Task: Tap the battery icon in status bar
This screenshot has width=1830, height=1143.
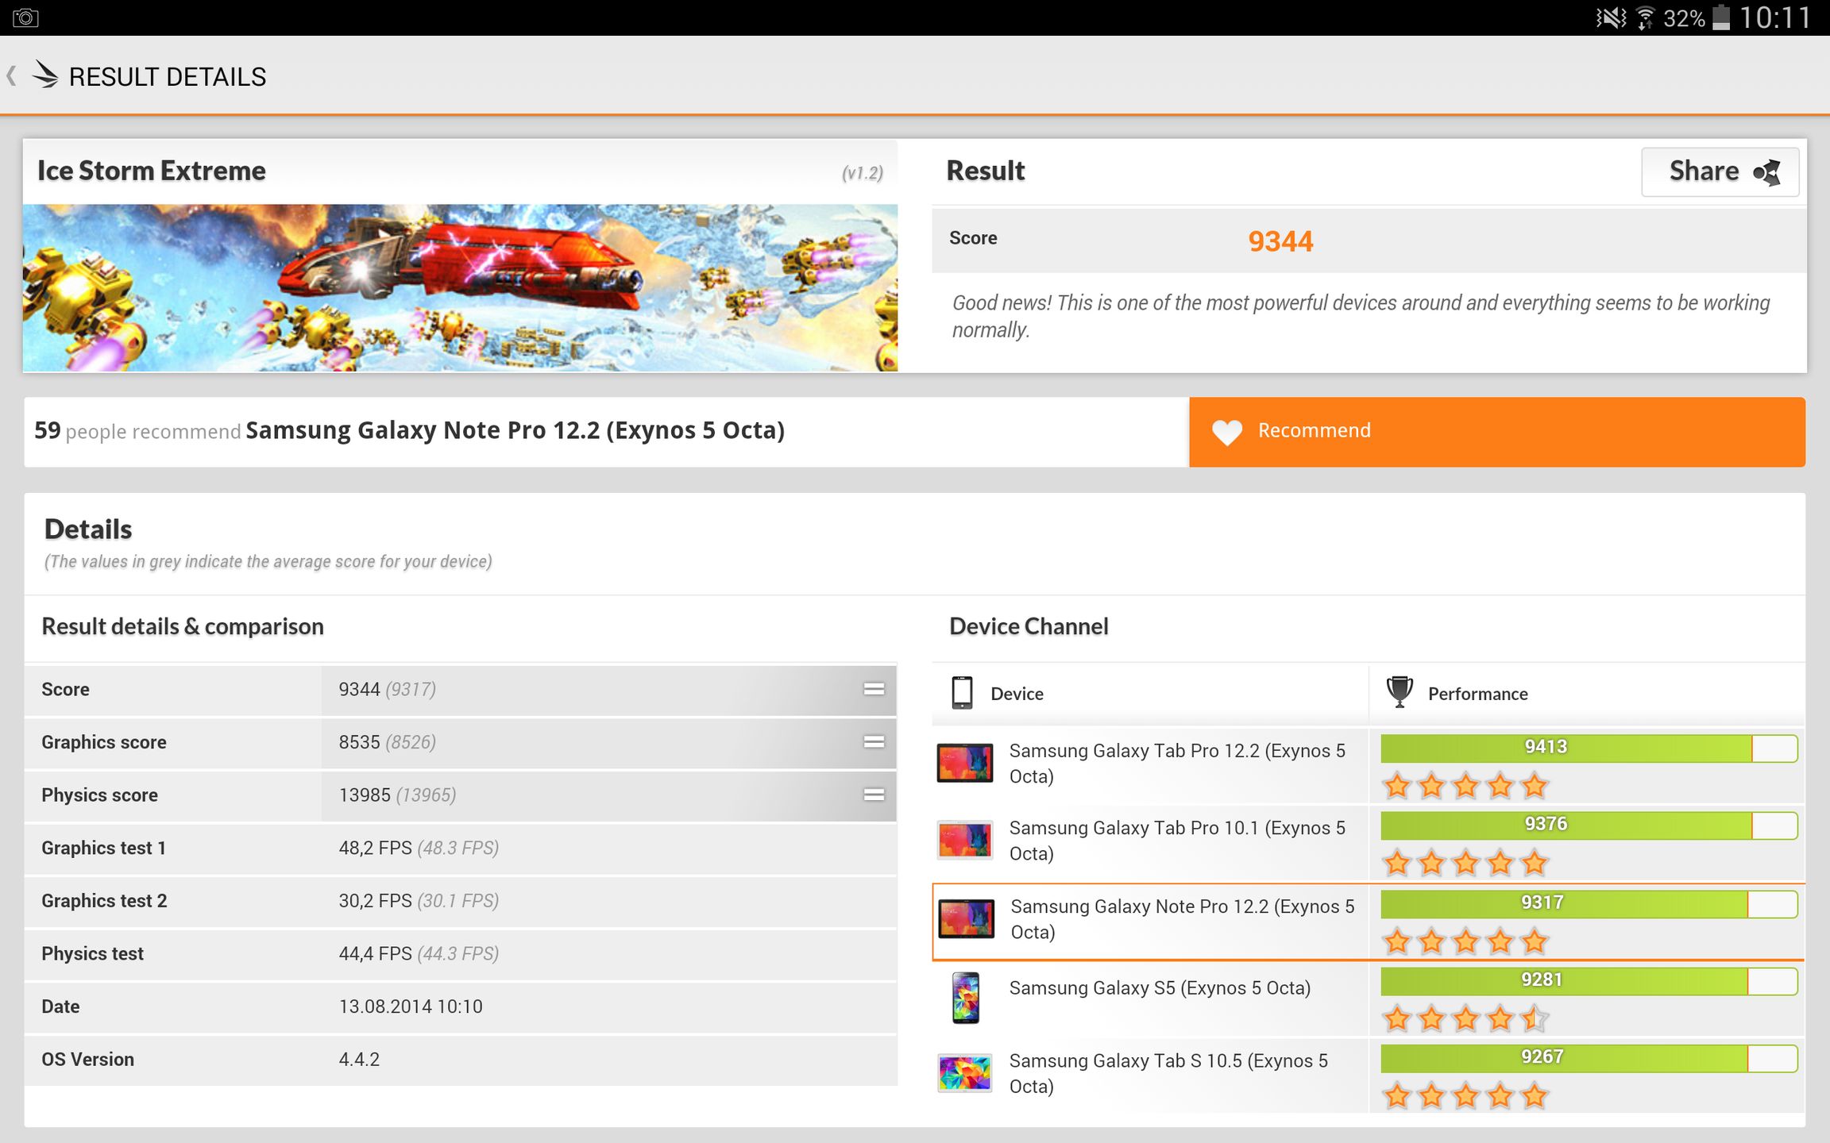Action: click(1720, 17)
